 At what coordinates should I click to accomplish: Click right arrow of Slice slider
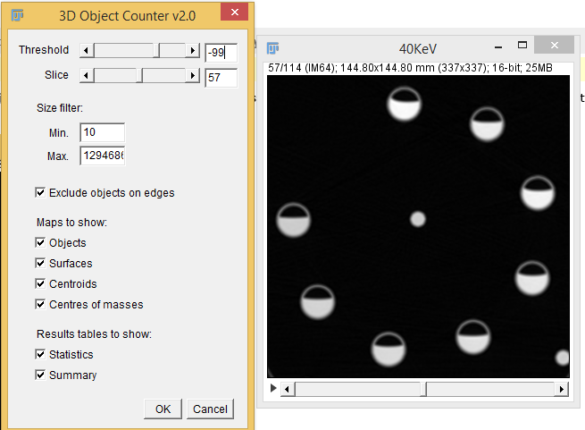click(192, 77)
